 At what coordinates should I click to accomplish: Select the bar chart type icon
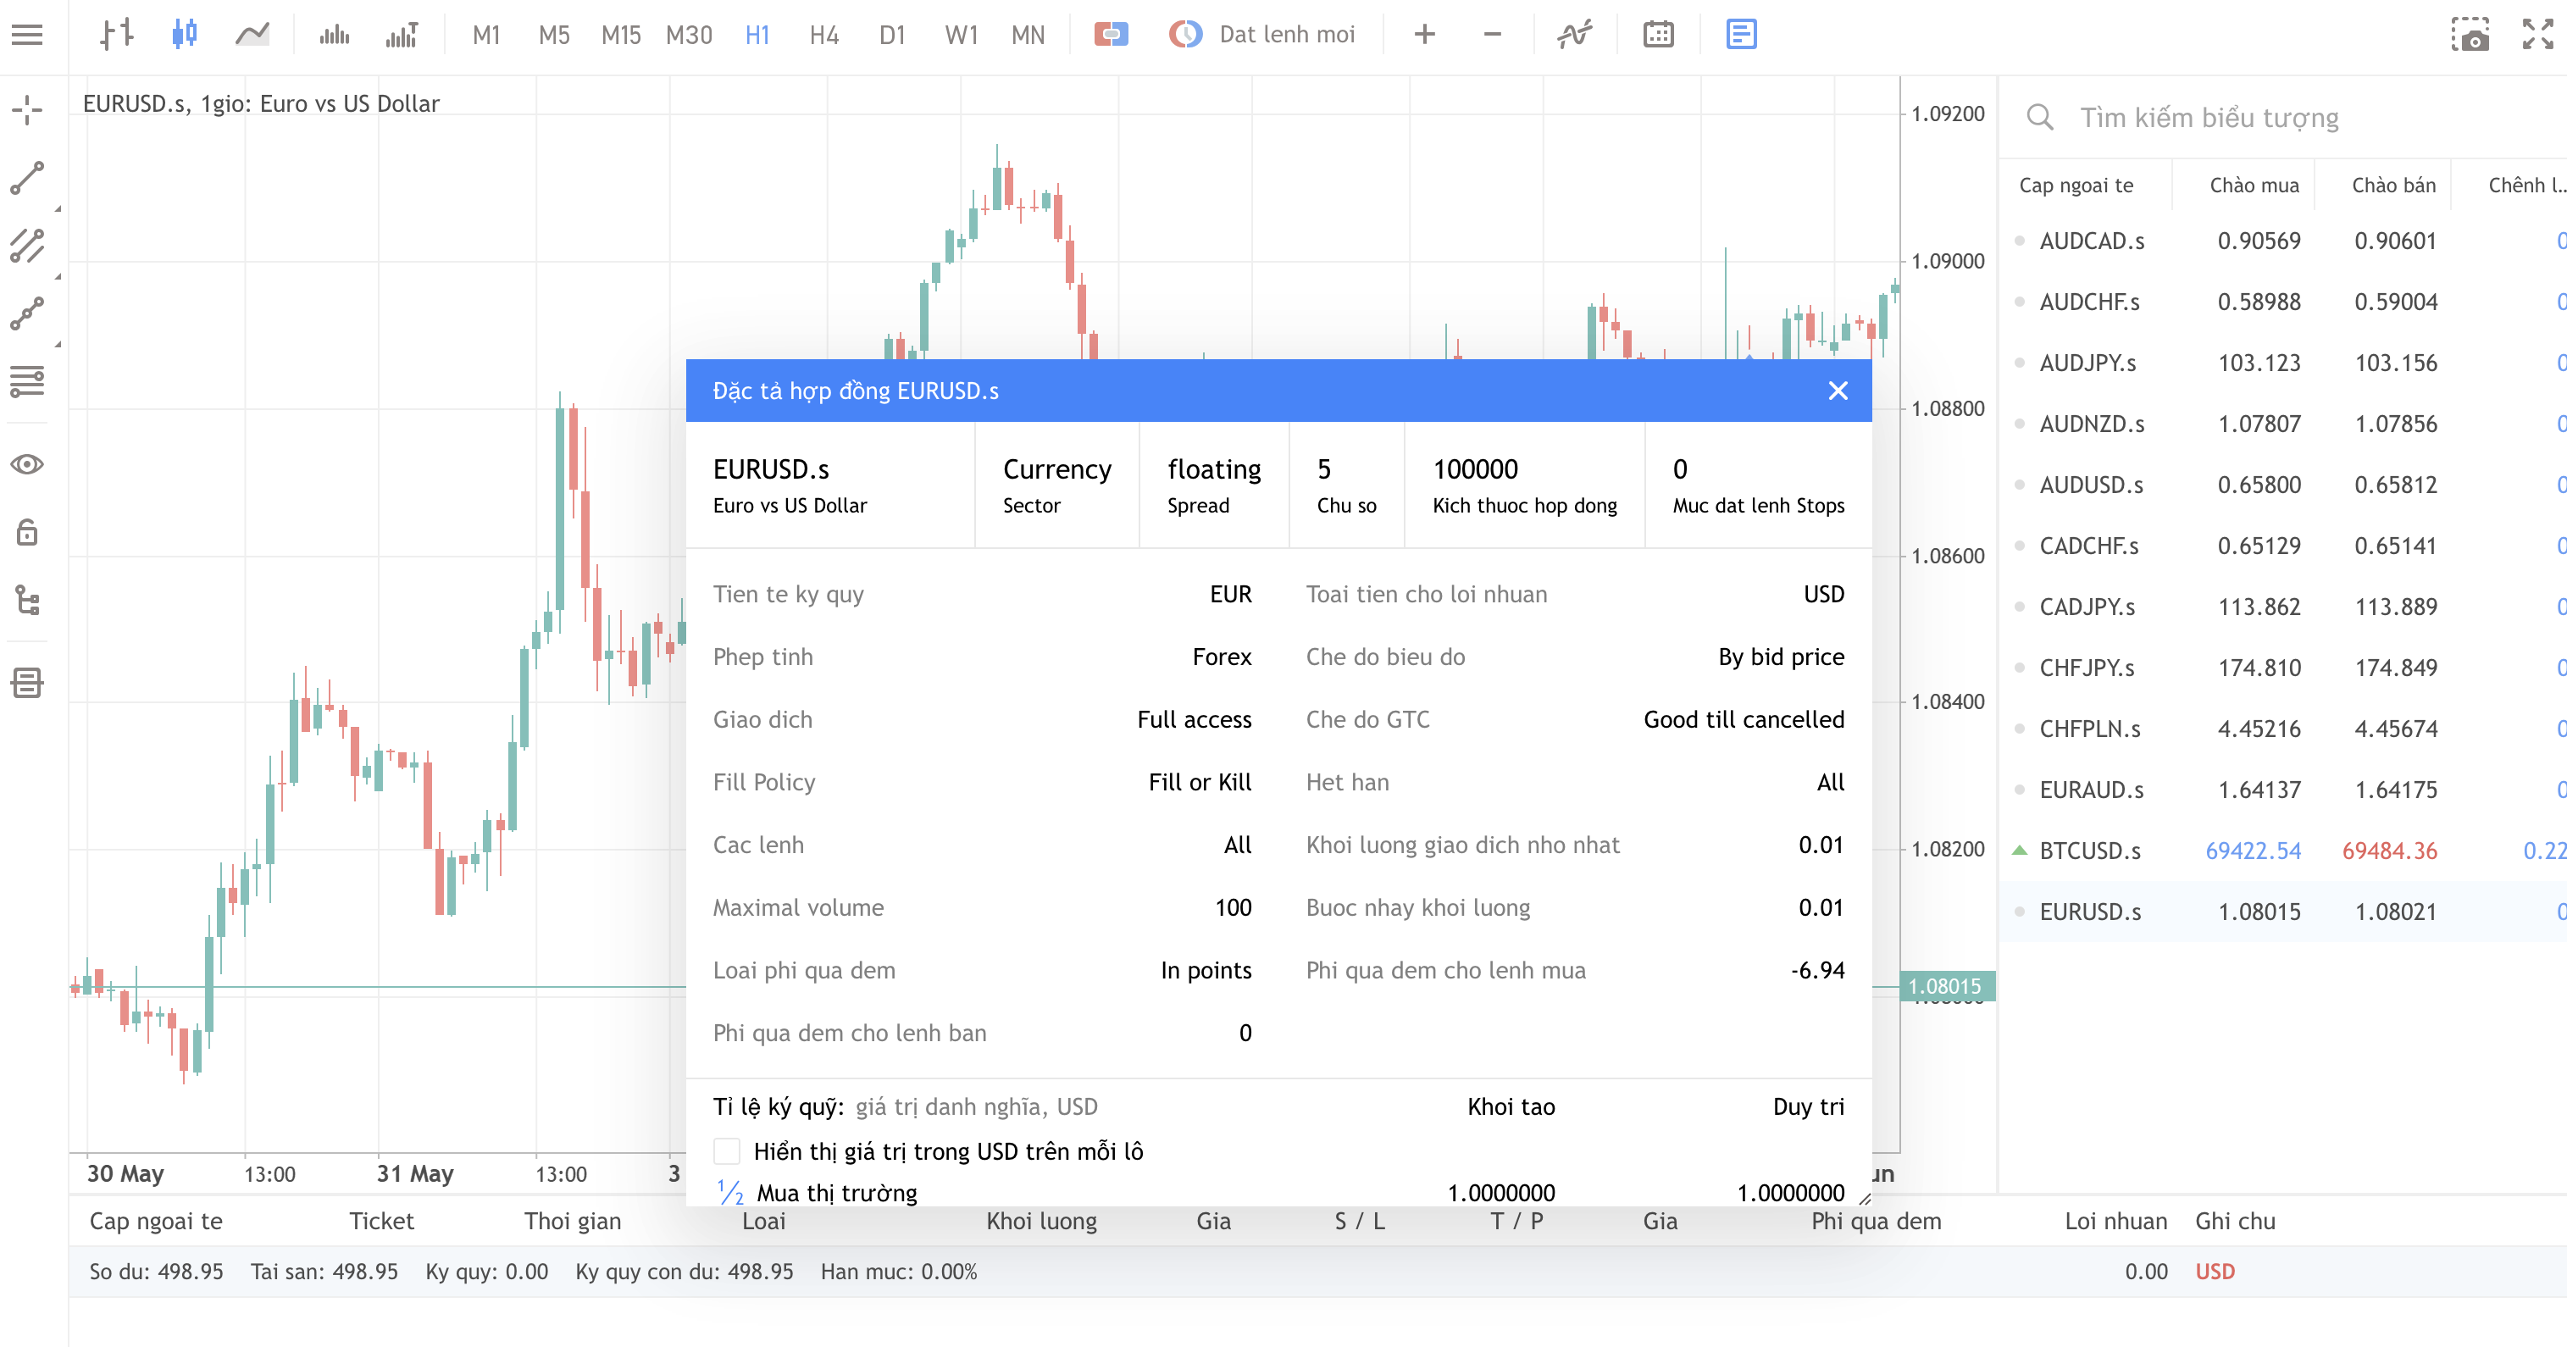[117, 35]
